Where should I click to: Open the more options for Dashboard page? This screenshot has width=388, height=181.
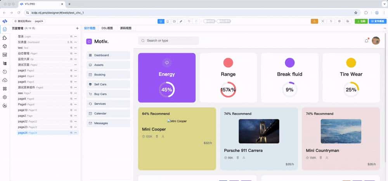(x=75, y=42)
